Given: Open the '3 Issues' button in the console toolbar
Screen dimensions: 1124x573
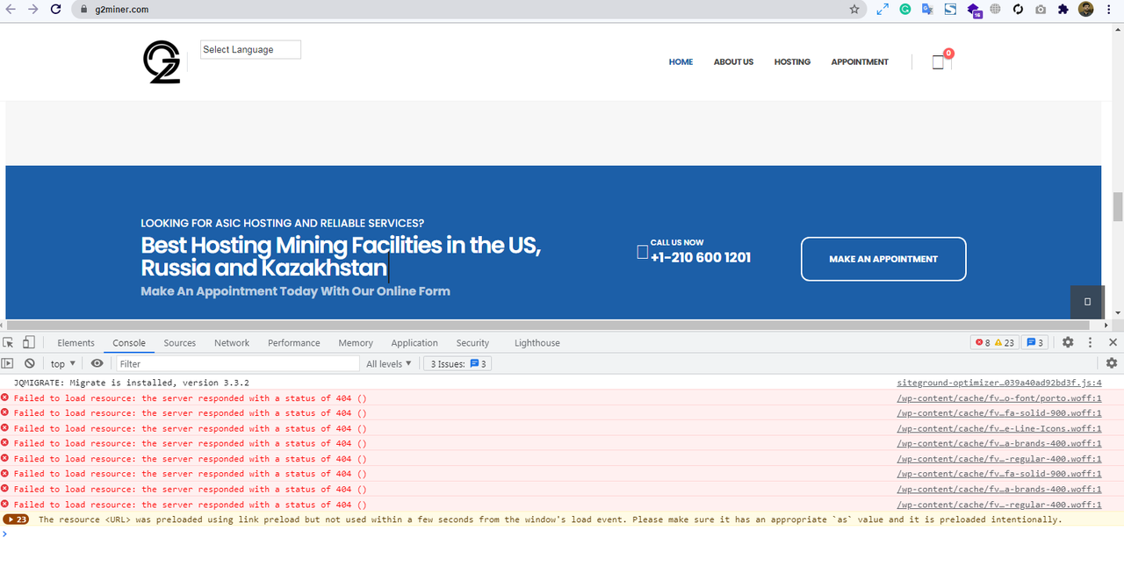Looking at the screenshot, I should [457, 363].
